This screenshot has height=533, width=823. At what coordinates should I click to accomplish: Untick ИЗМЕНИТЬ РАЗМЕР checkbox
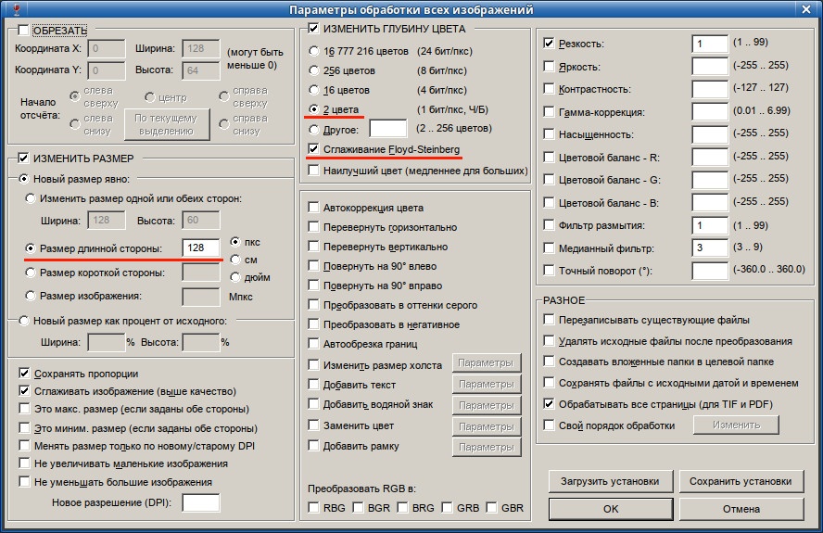23,159
